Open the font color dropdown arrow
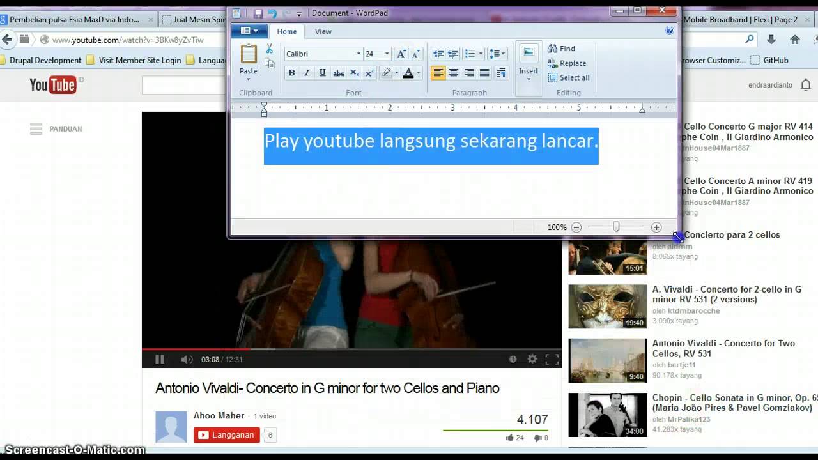The width and height of the screenshot is (818, 460). point(419,73)
